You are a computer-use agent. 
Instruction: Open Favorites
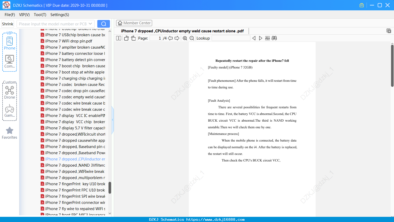pyautogui.click(x=10, y=133)
